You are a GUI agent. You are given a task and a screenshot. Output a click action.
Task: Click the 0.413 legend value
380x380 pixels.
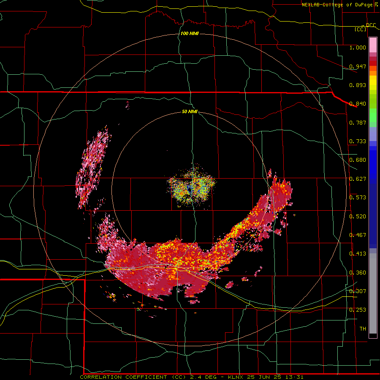(x=358, y=254)
